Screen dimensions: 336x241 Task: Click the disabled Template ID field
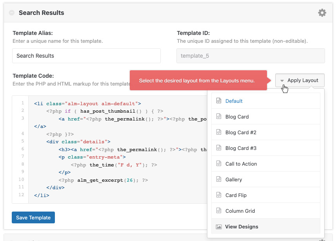click(251, 56)
